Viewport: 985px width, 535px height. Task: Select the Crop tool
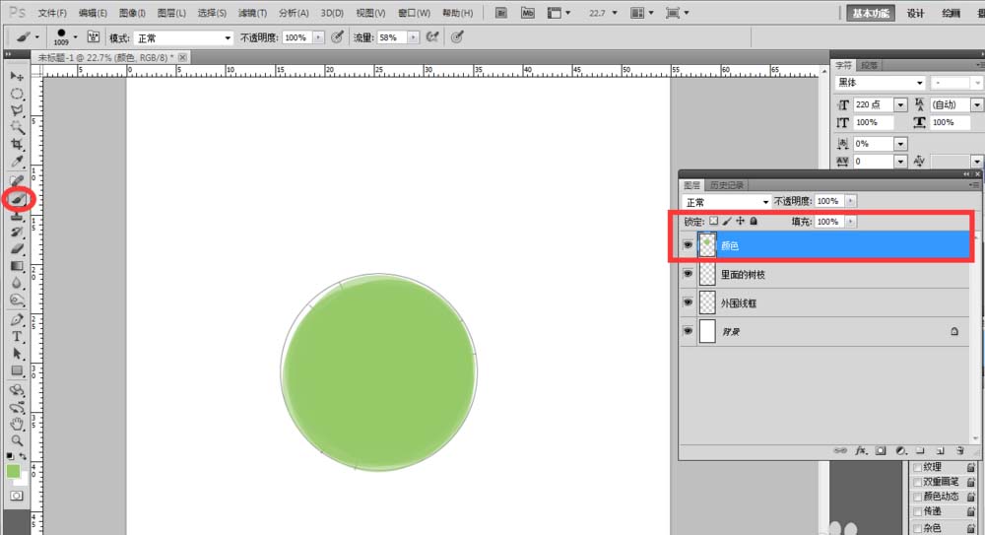tap(17, 145)
